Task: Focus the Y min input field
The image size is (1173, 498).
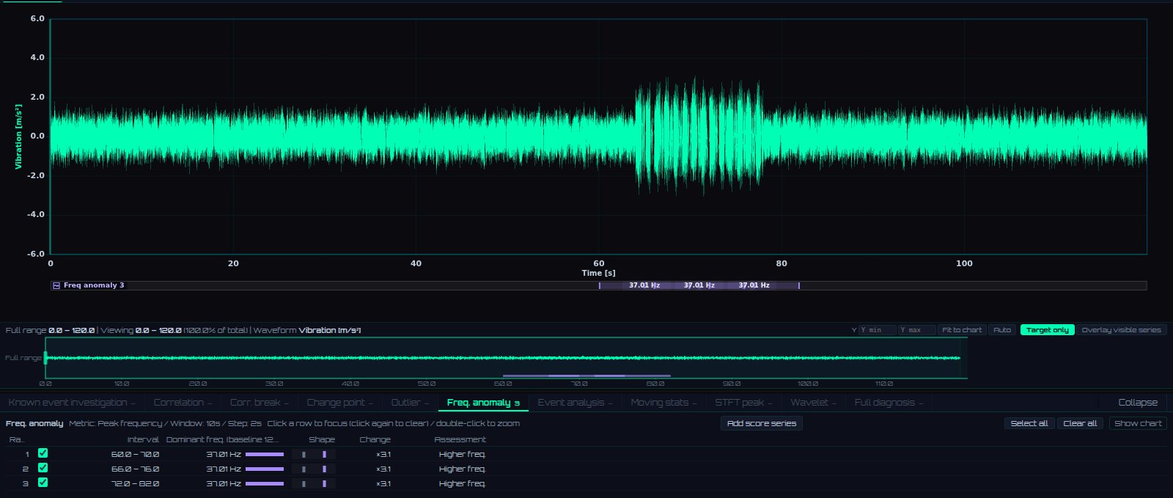Action: [878, 330]
